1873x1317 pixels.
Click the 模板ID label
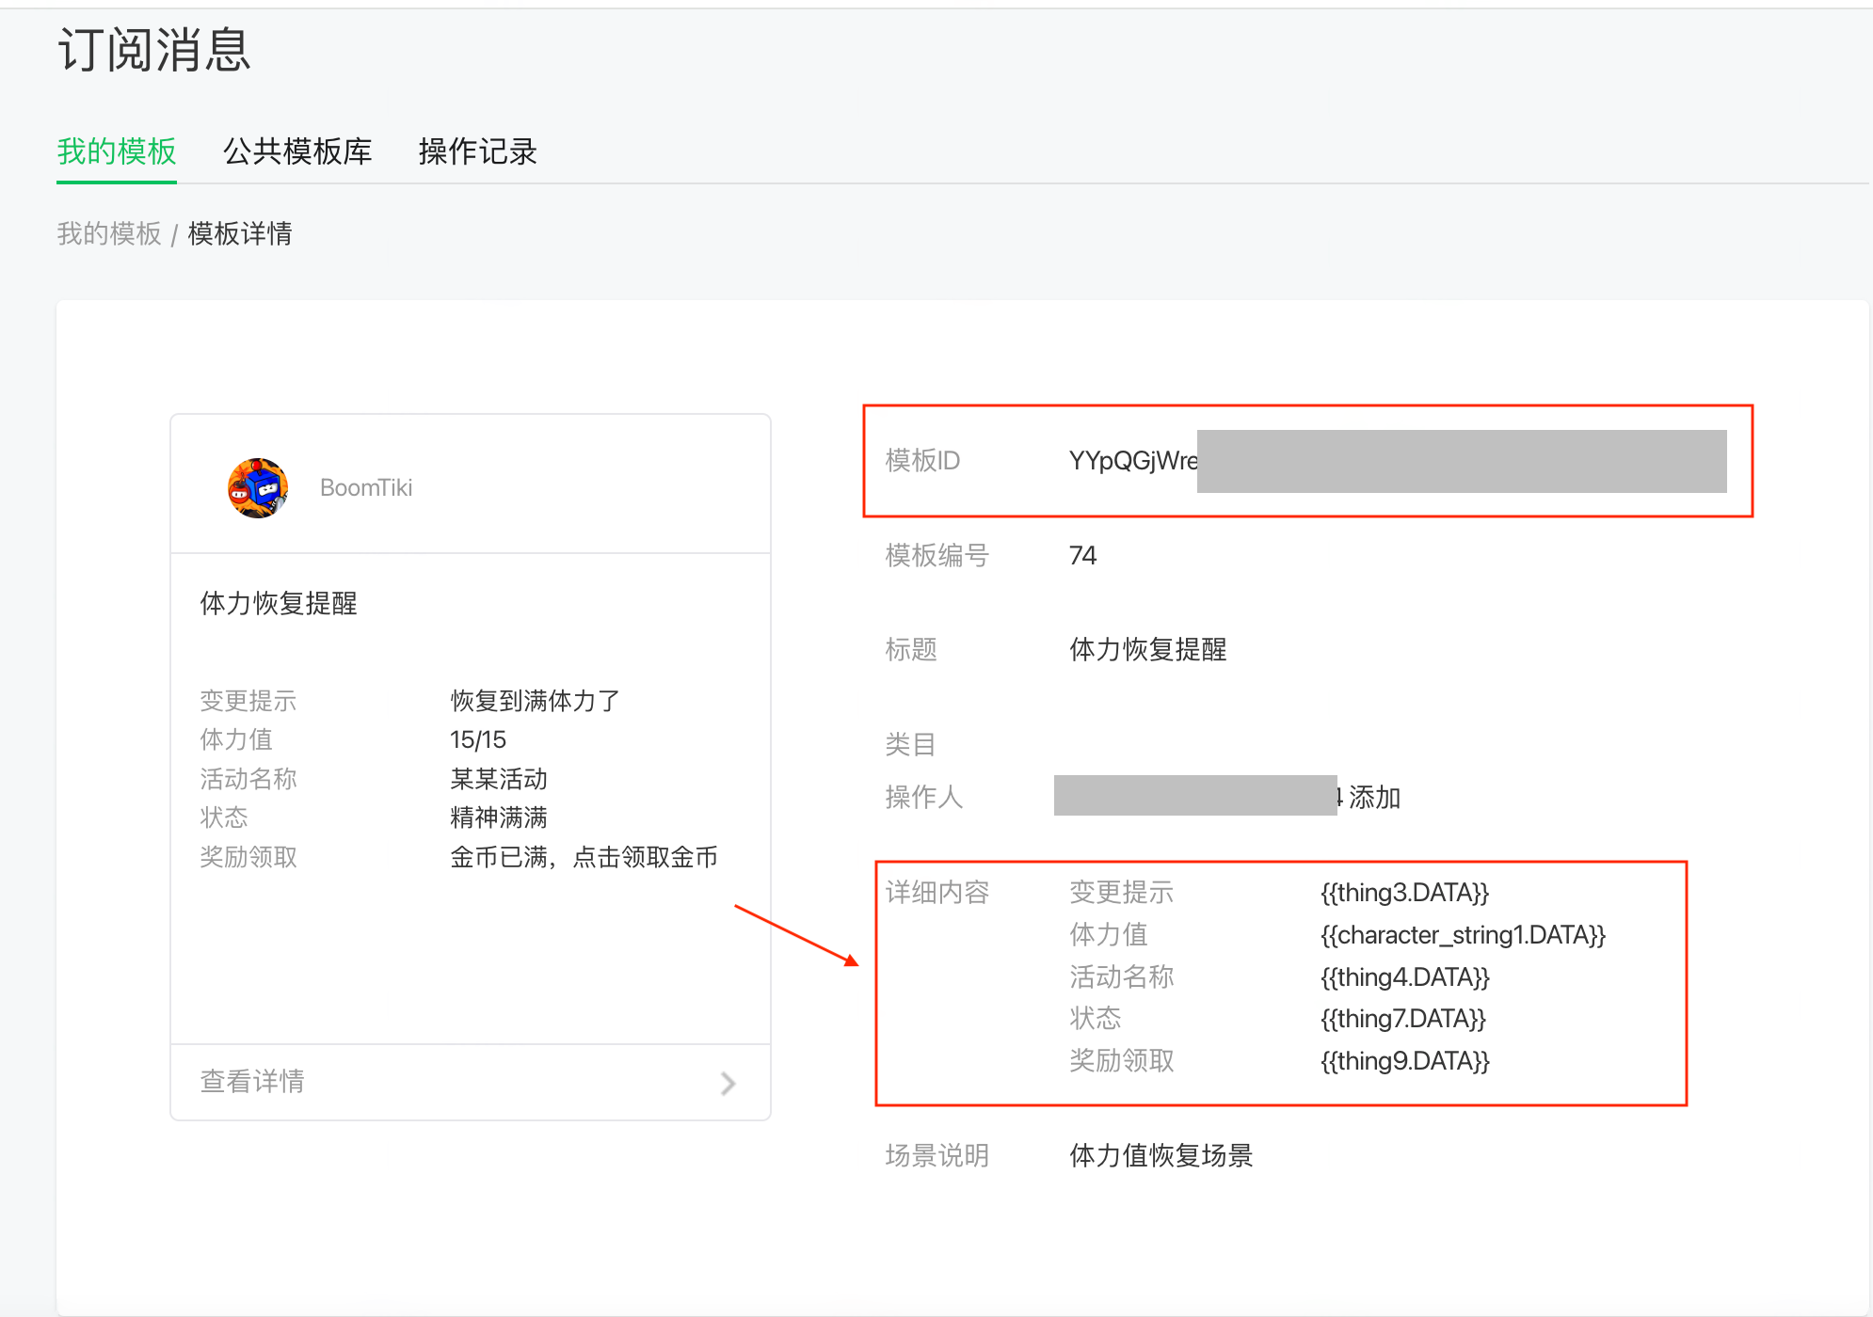tap(923, 460)
